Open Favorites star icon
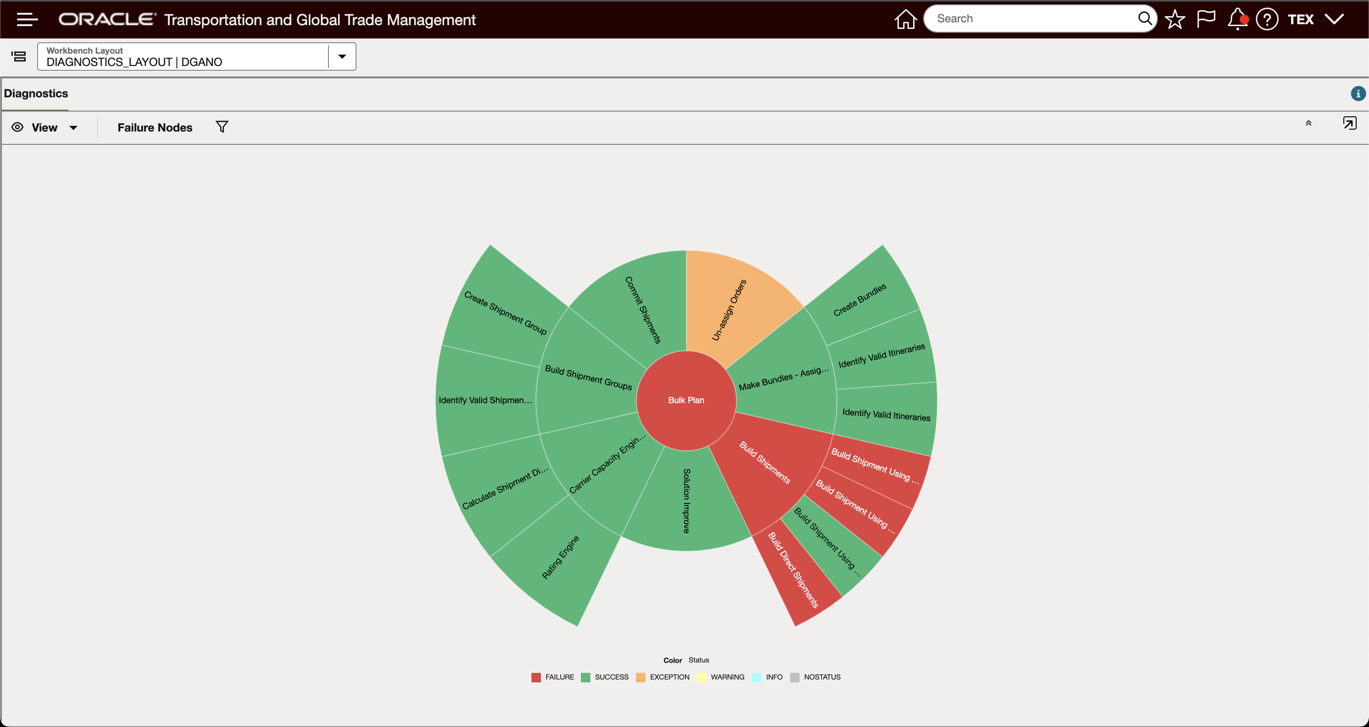Viewport: 1369px width, 727px height. tap(1175, 19)
